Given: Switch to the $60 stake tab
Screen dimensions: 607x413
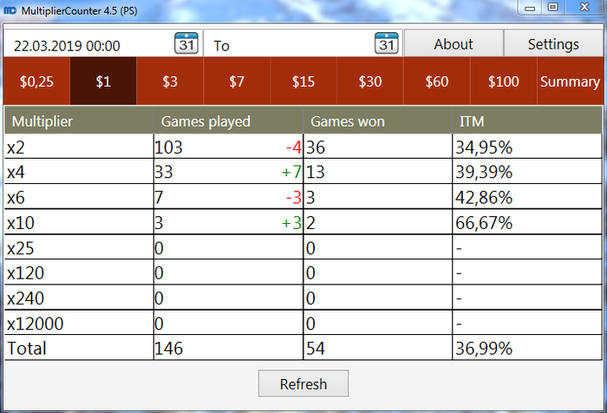Looking at the screenshot, I should pos(437,81).
